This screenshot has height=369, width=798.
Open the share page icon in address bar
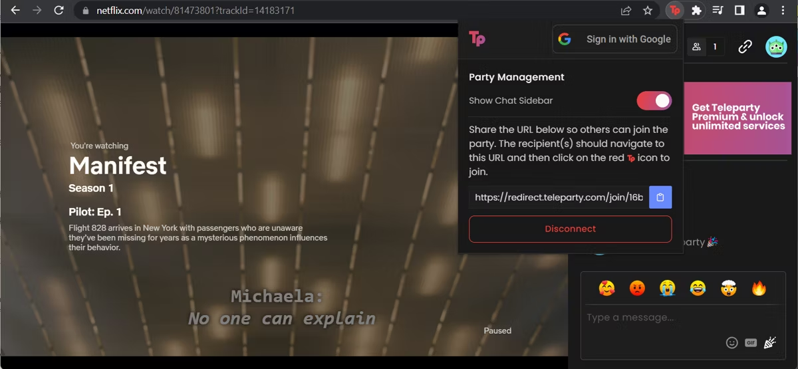626,11
